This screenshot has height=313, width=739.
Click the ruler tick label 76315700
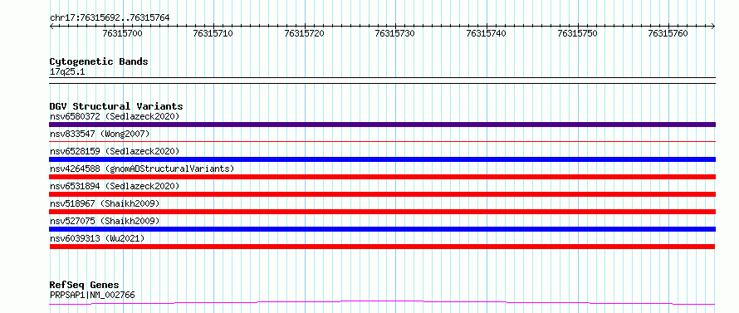coord(122,33)
